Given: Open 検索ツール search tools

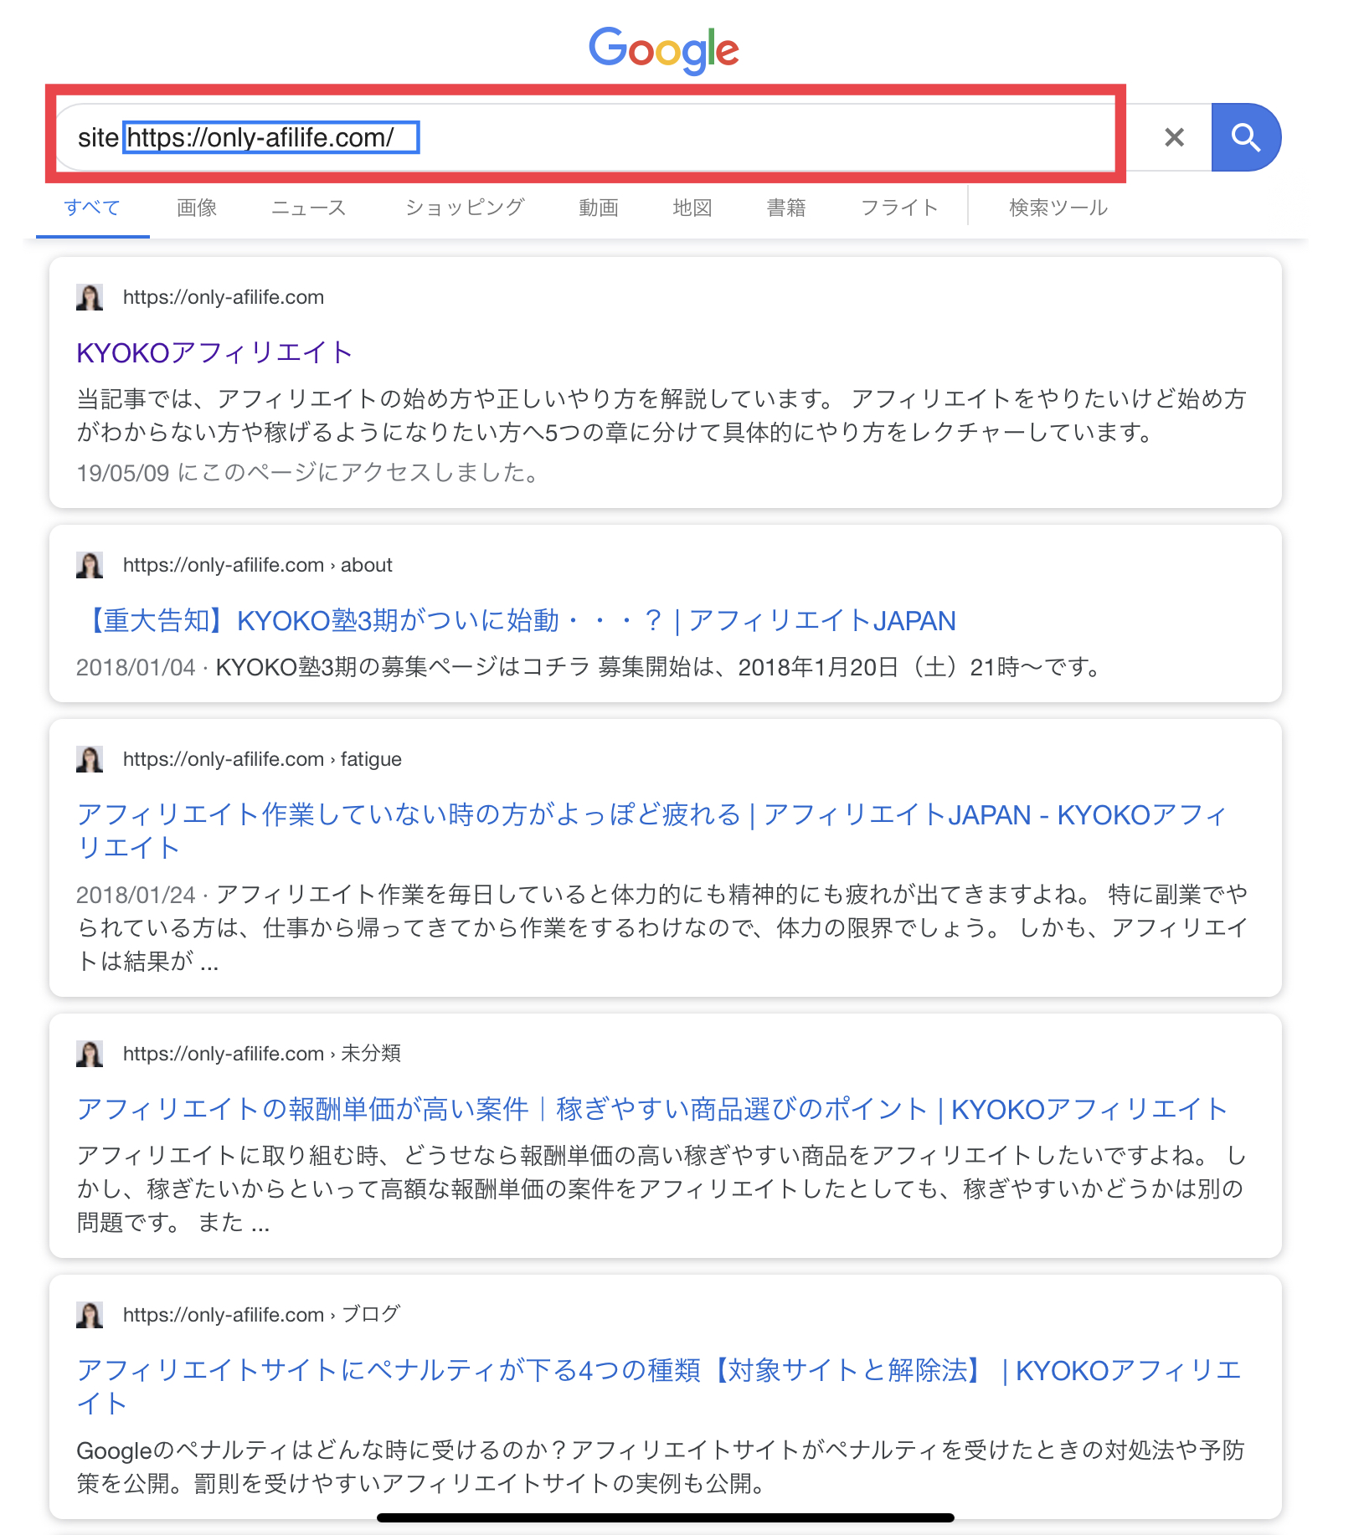Looking at the screenshot, I should point(1058,208).
